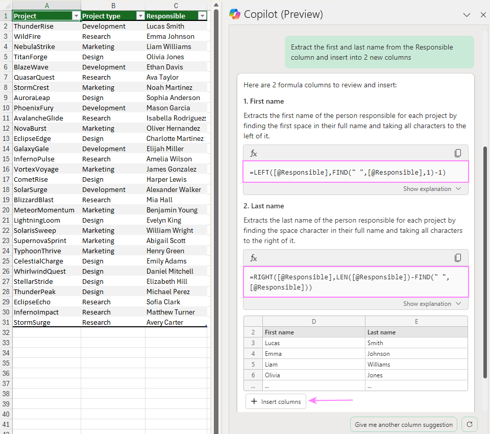Click the LEFT formula text box

tap(356, 172)
